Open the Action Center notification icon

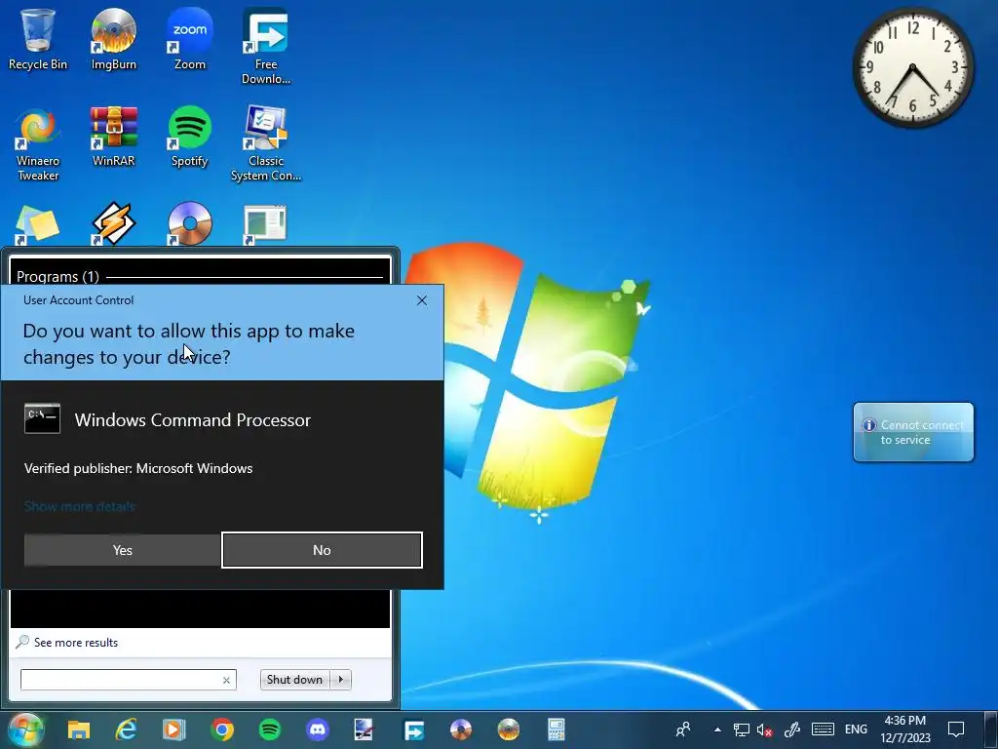[x=956, y=729]
